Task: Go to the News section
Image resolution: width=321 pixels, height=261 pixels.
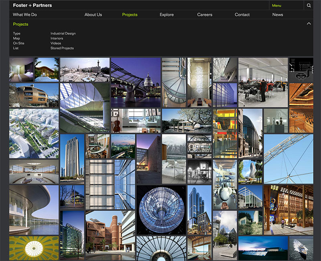Action: [x=278, y=14]
